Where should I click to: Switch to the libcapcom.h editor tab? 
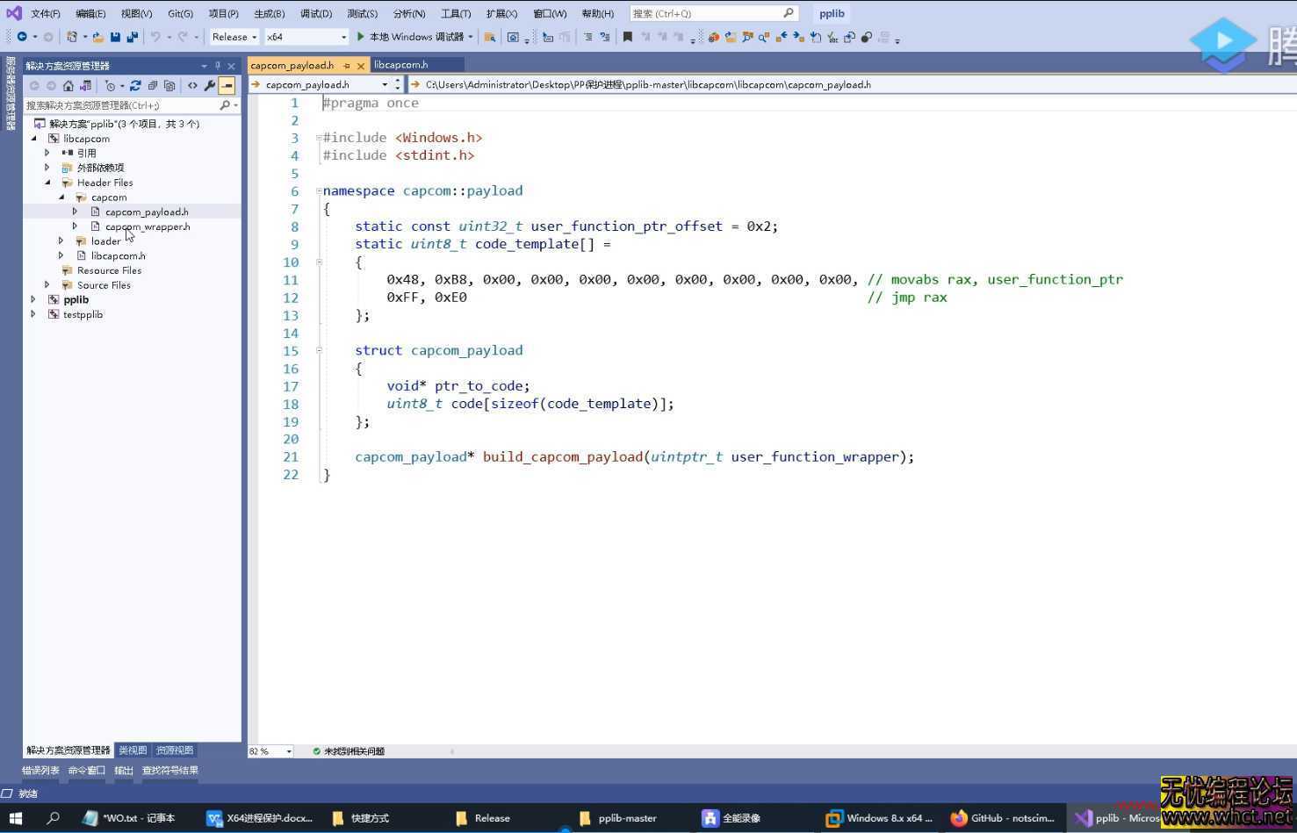tap(401, 65)
